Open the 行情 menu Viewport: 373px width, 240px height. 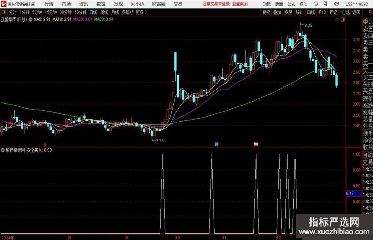pos(49,4)
